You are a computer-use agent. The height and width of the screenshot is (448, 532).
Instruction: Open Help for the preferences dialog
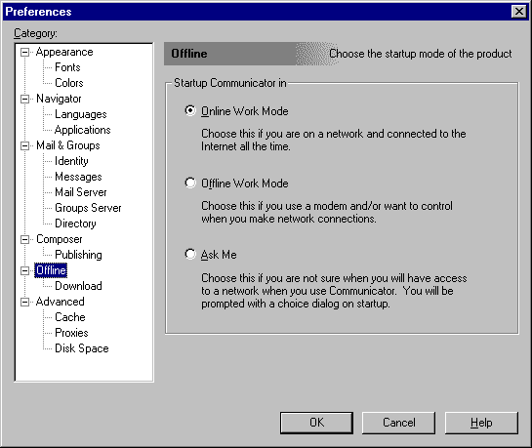coord(481,423)
